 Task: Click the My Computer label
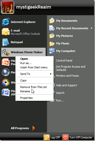(66, 51)
